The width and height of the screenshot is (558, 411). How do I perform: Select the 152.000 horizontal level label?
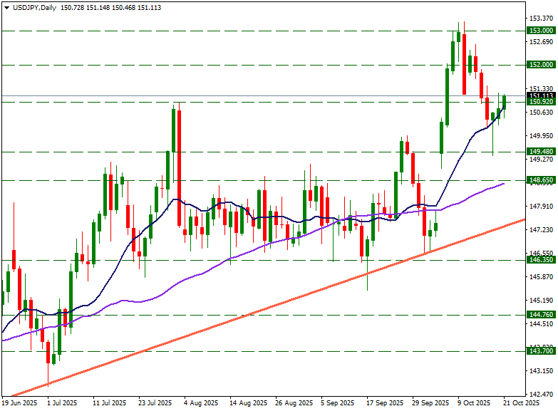click(x=541, y=65)
